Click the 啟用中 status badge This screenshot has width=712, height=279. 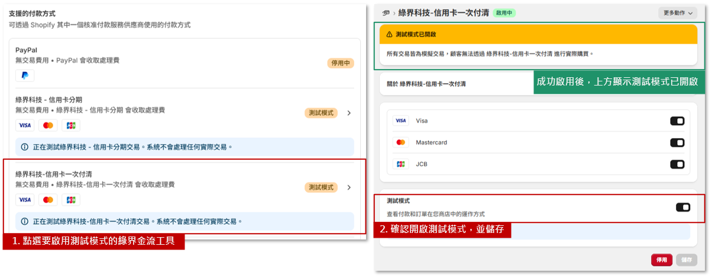tap(504, 12)
